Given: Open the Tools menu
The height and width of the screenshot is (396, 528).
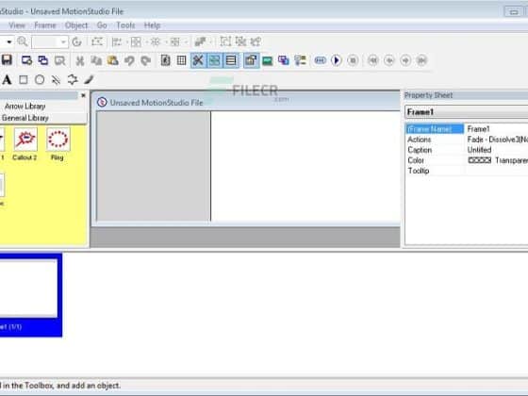Looking at the screenshot, I should [x=125, y=25].
